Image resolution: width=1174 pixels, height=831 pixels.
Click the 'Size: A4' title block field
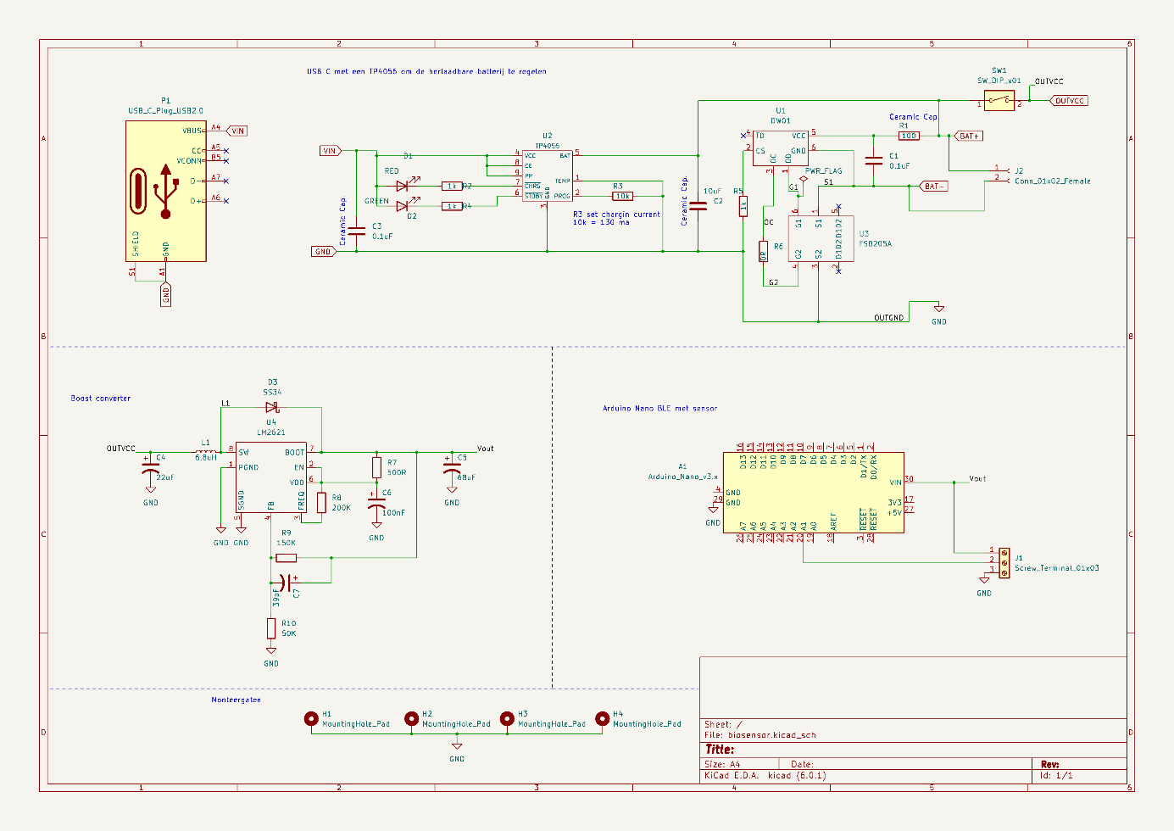click(722, 764)
